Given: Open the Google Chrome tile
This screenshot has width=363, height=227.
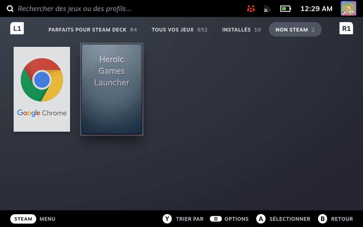Looking at the screenshot, I should [42, 89].
